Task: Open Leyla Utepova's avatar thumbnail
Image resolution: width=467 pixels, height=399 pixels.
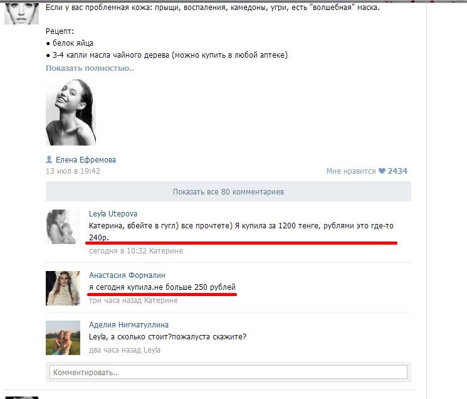Action: point(63,226)
